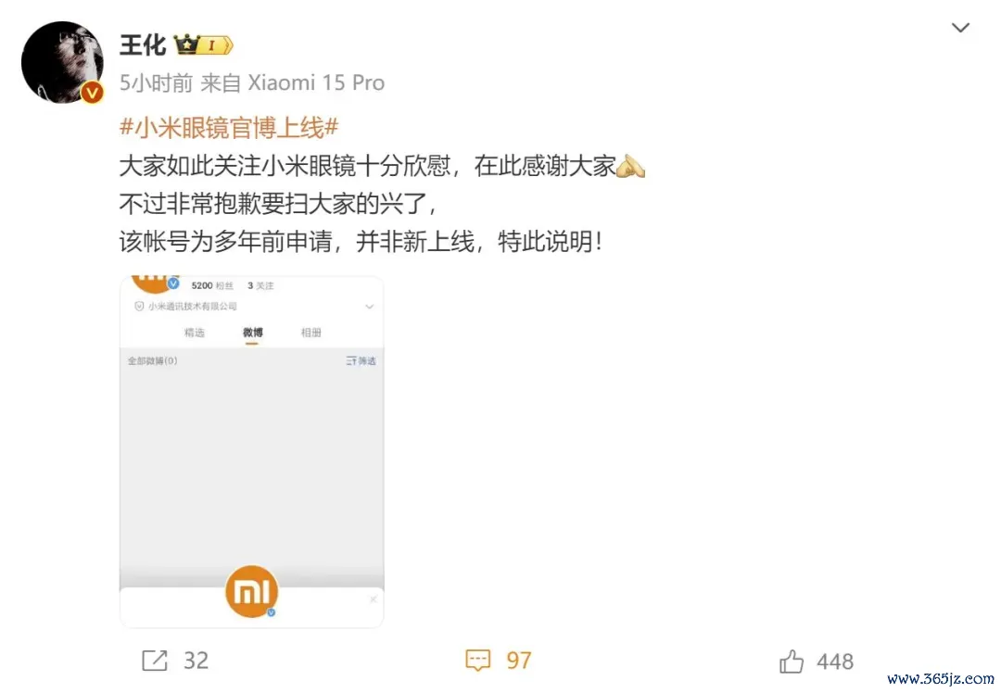Open the comments speech bubble icon
The height and width of the screenshot is (693, 1001).
pyautogui.click(x=478, y=661)
